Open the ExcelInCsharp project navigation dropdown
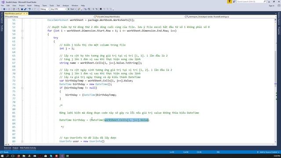 [50, 17]
